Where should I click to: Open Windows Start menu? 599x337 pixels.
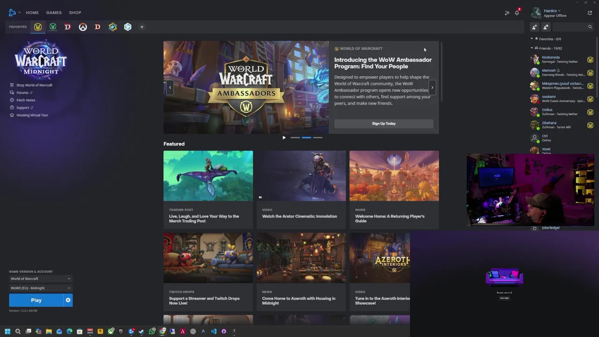pyautogui.click(x=7, y=331)
